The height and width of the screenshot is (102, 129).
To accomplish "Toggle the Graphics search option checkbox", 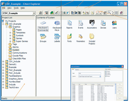I will tap(106, 73).
